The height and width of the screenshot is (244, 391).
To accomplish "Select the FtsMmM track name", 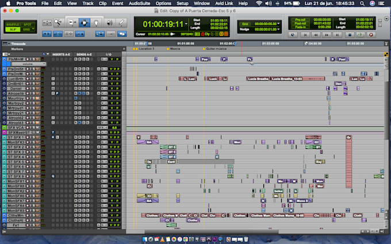I will click(16, 59).
